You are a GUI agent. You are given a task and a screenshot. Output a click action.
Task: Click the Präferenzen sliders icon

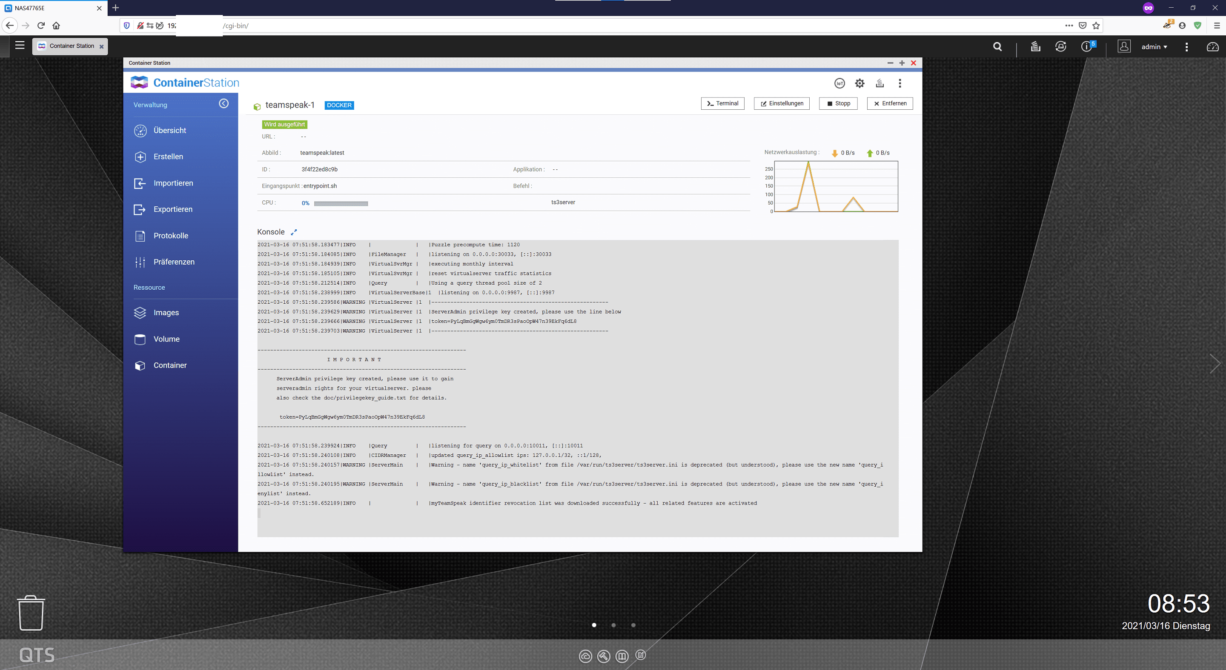(x=140, y=262)
